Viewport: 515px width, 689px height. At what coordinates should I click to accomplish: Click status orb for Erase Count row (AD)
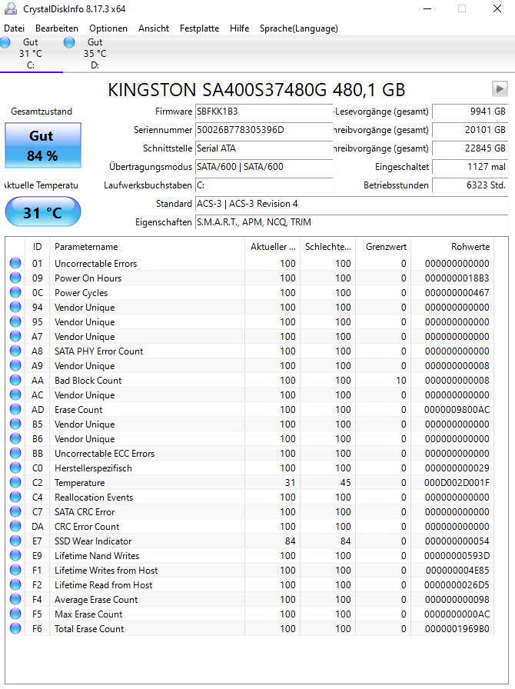15,409
